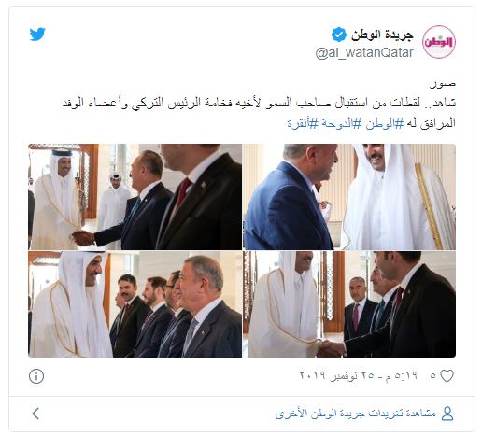View the top-left greeting photo
This screenshot has height=435, width=482.
pos(135,197)
